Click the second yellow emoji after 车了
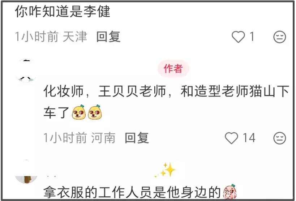 tap(95, 112)
